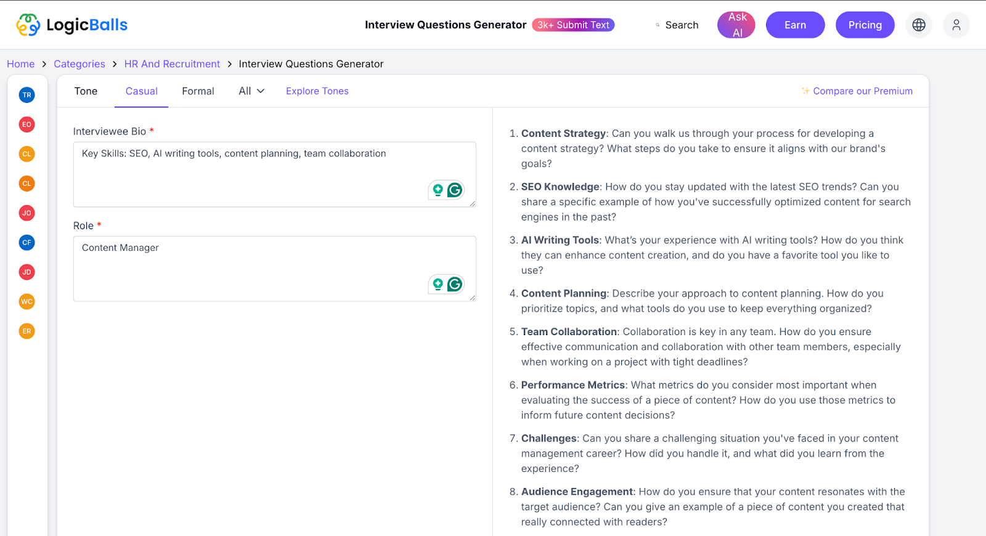Click Grammarly icon in Interviewee Bio field
Viewport: 986px width, 536px height.
point(455,190)
